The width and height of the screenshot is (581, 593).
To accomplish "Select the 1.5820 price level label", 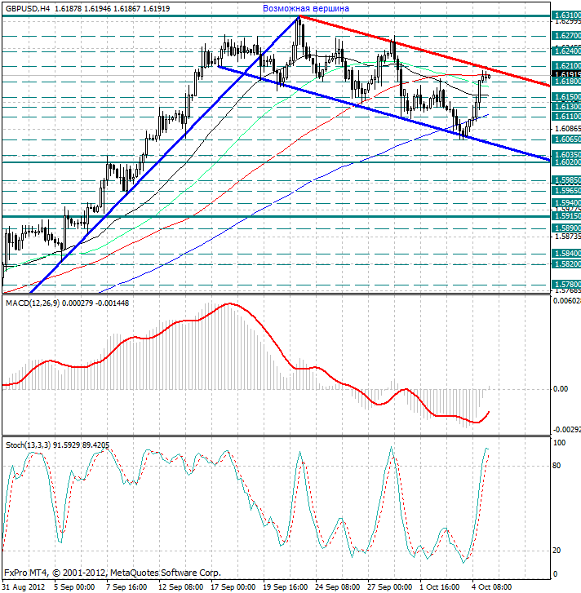I will [566, 264].
